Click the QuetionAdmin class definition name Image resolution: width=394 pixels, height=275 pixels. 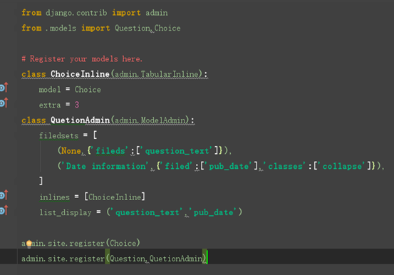(81, 120)
